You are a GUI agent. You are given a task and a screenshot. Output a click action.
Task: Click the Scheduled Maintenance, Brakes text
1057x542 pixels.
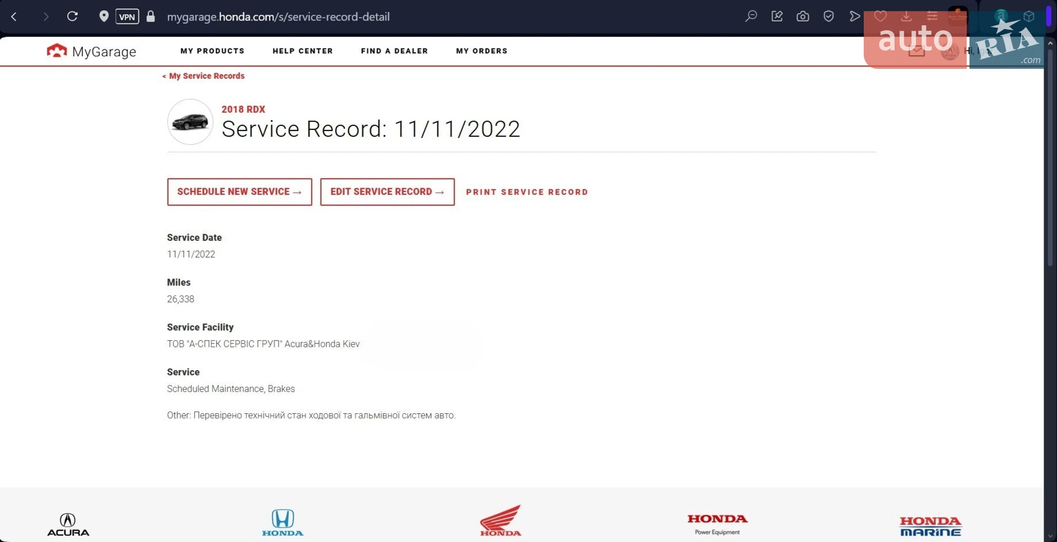tap(231, 388)
